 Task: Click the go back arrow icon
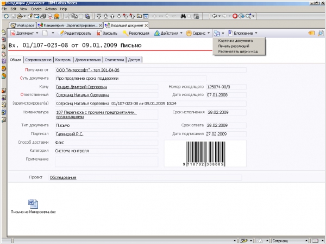pos(215,16)
